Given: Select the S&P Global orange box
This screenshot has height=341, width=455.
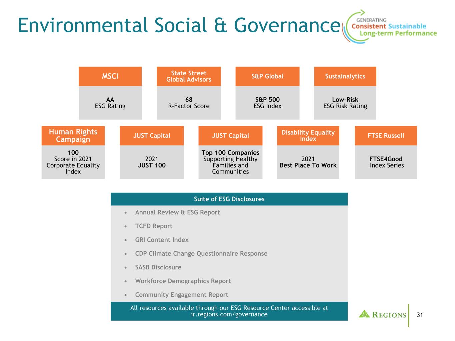Looking at the screenshot, I should (267, 76).
